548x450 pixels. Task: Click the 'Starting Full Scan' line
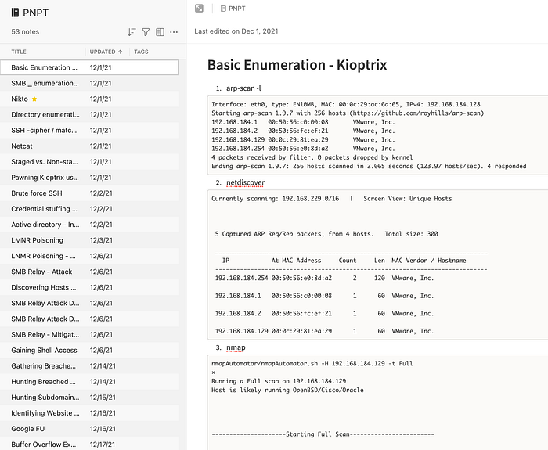323,434
